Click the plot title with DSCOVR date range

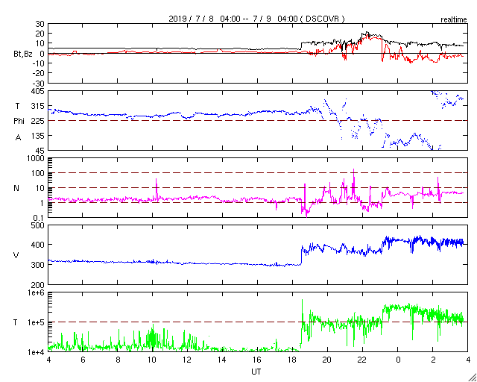(x=256, y=19)
